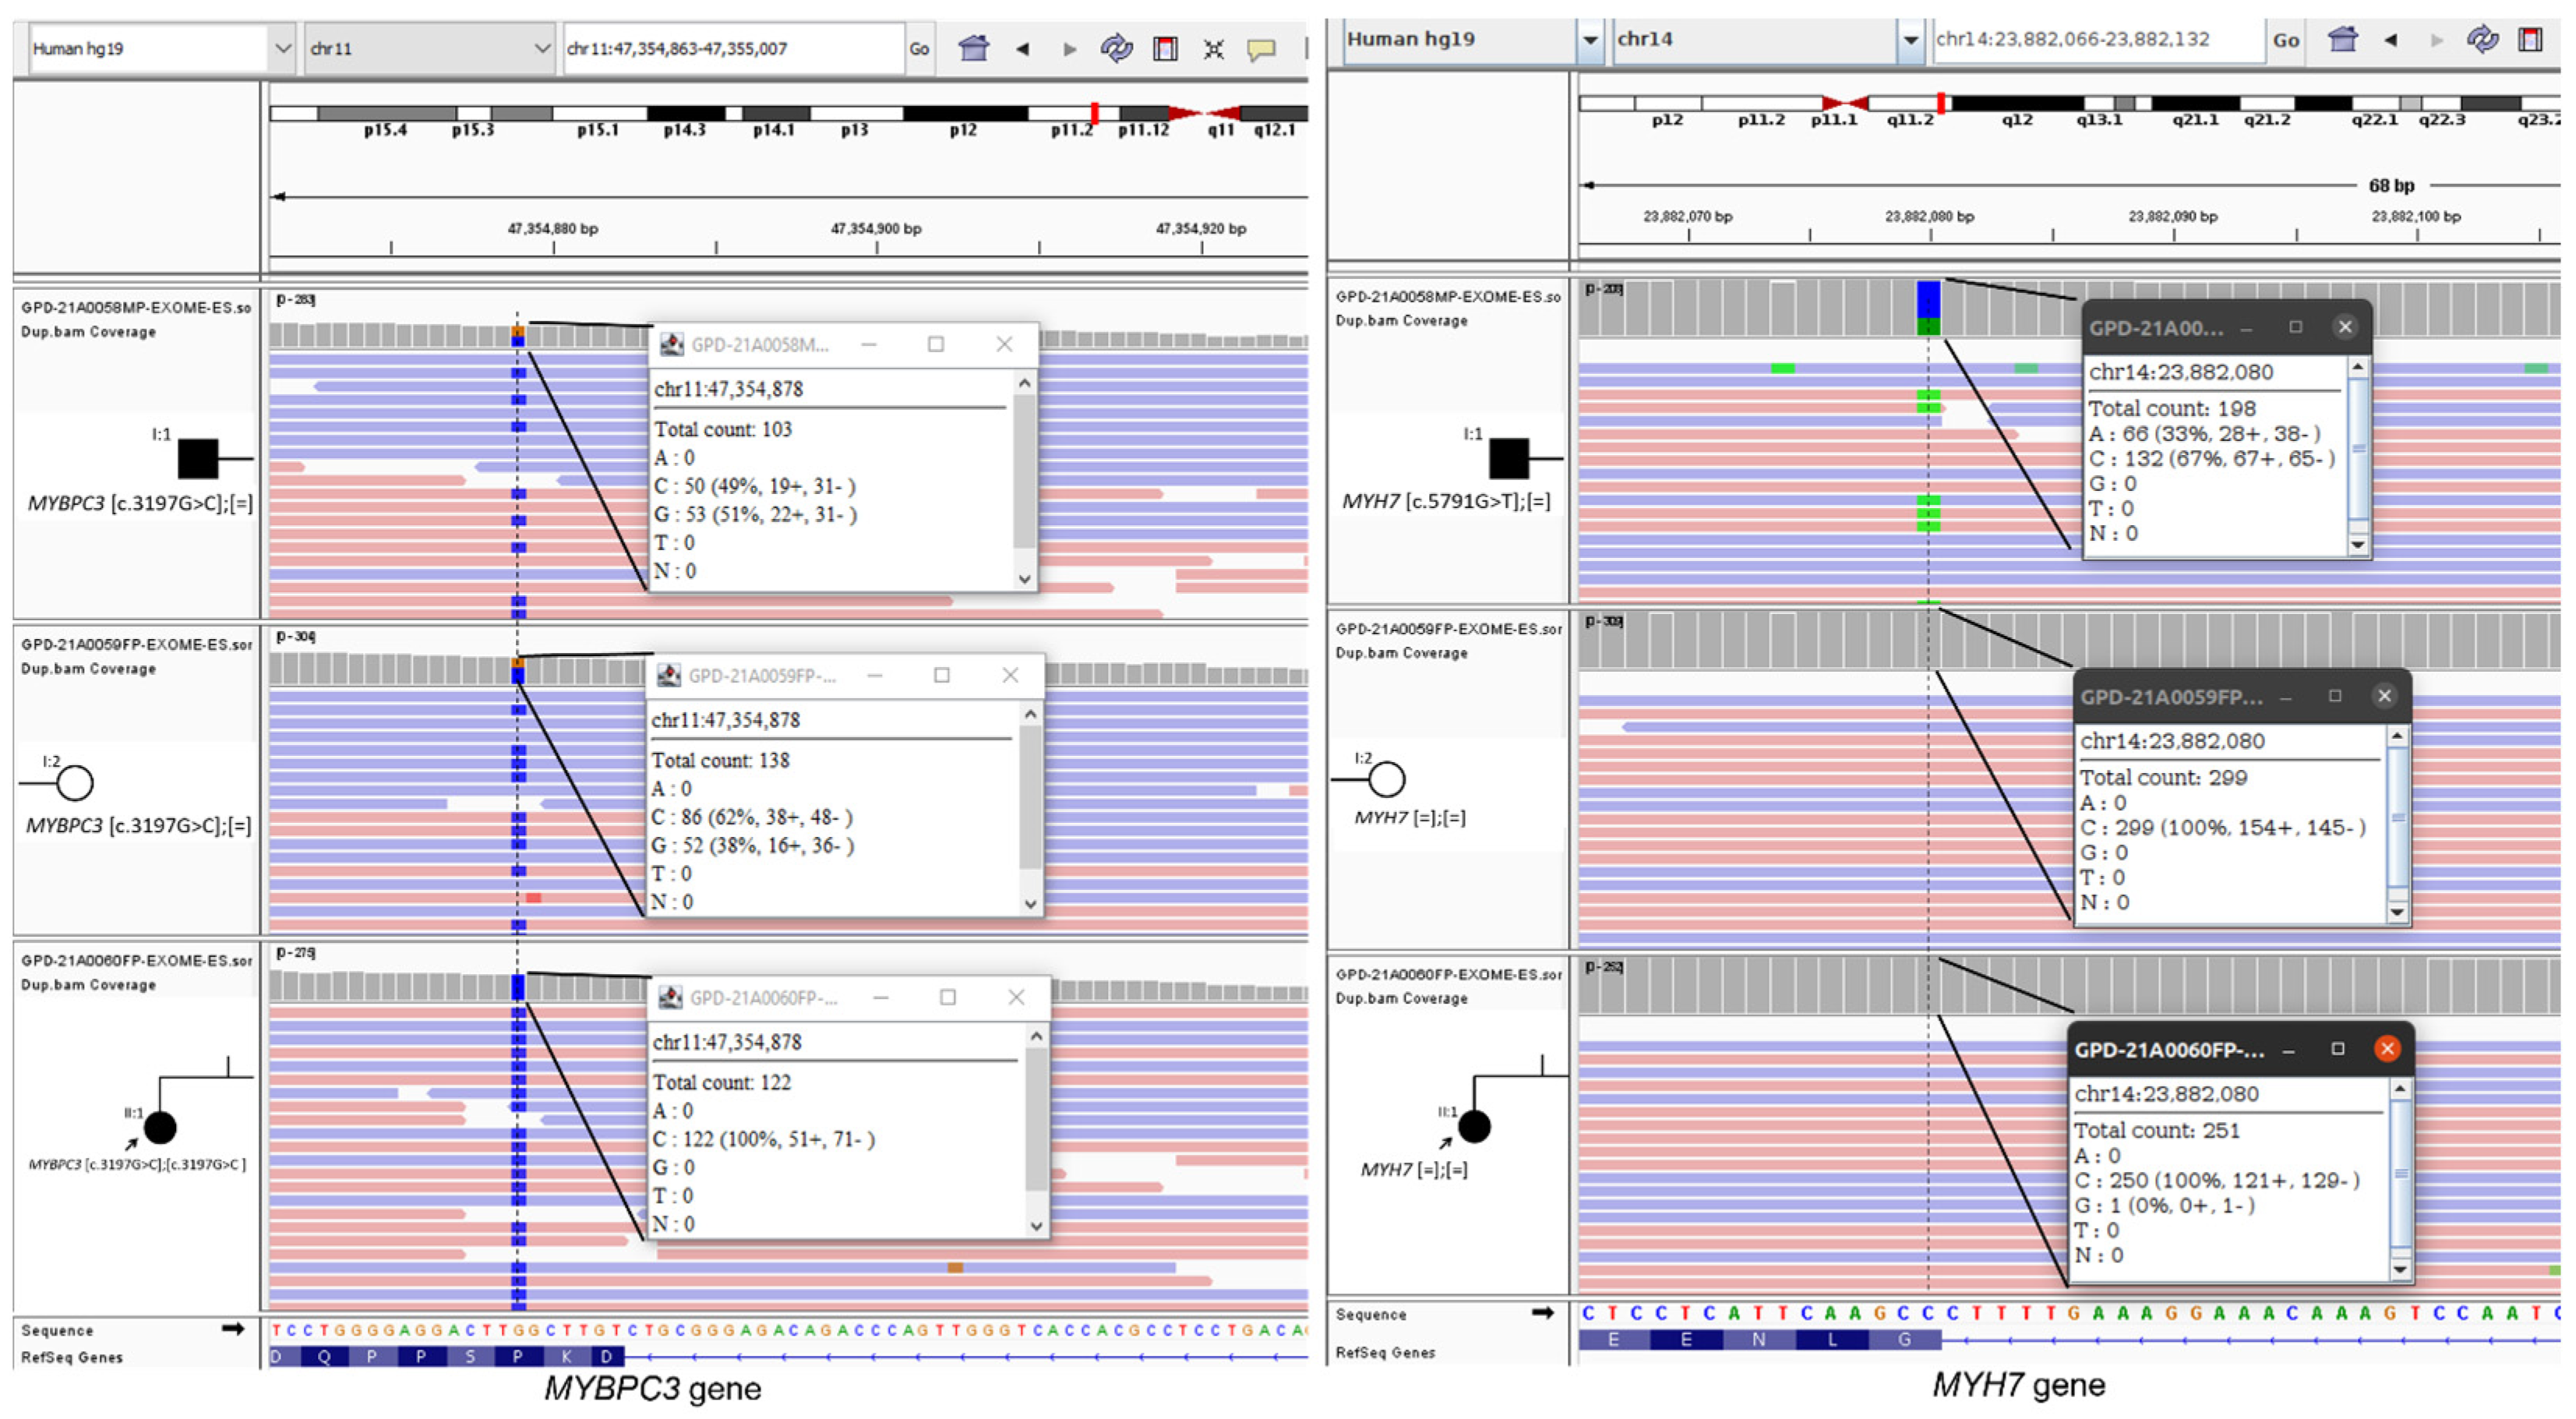Click region of interest icon in left toolbar
Screen dimensions: 2576x1419
1165,48
